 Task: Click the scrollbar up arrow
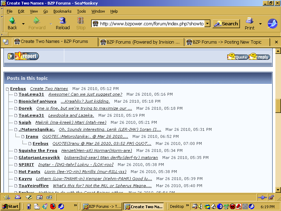[x=278, y=51]
